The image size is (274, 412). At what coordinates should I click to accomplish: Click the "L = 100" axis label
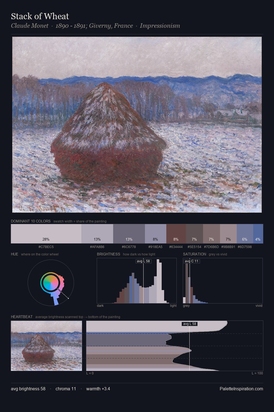coord(257,373)
